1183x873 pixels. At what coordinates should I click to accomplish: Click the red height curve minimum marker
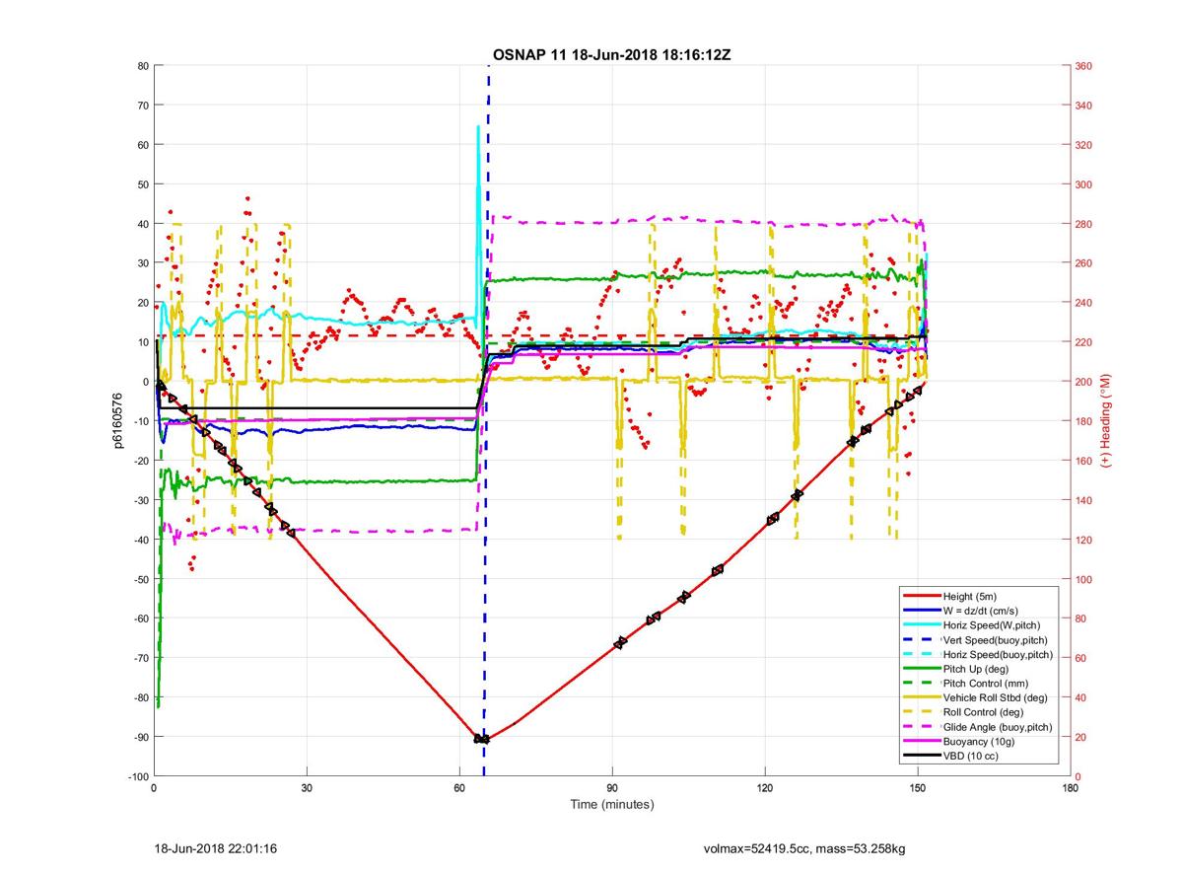(481, 738)
